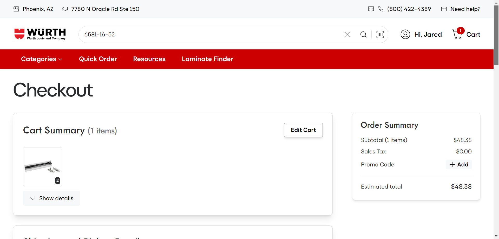Click the Estimated total $48.38 value
The width and height of the screenshot is (499, 239).
pyautogui.click(x=461, y=187)
